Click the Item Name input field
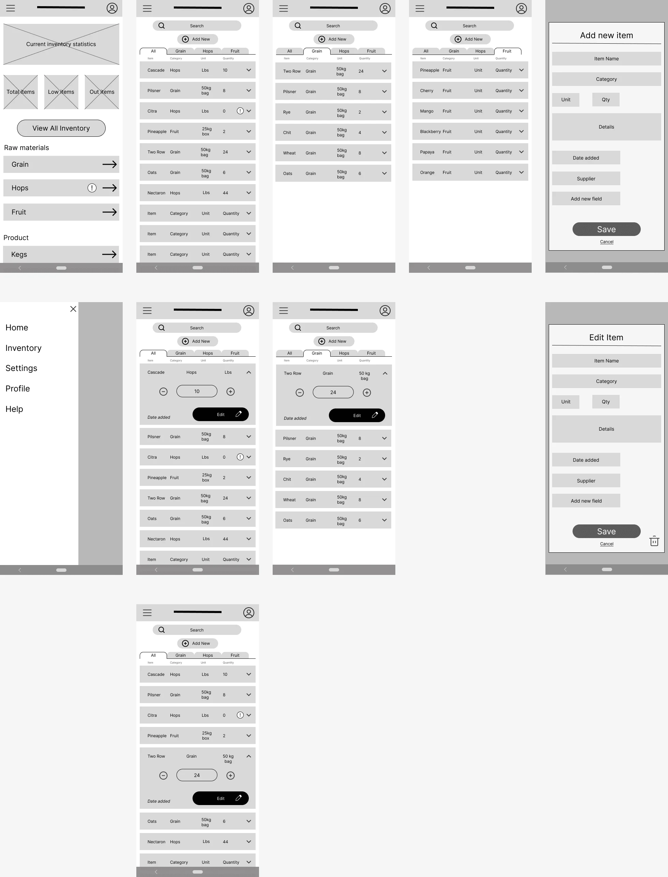The width and height of the screenshot is (668, 877). tap(606, 59)
